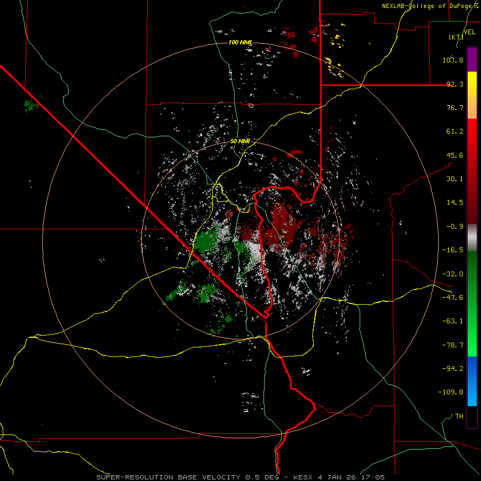The width and height of the screenshot is (481, 481).
Task: Click the -63.1 velocity scale value
Action: pyautogui.click(x=453, y=321)
